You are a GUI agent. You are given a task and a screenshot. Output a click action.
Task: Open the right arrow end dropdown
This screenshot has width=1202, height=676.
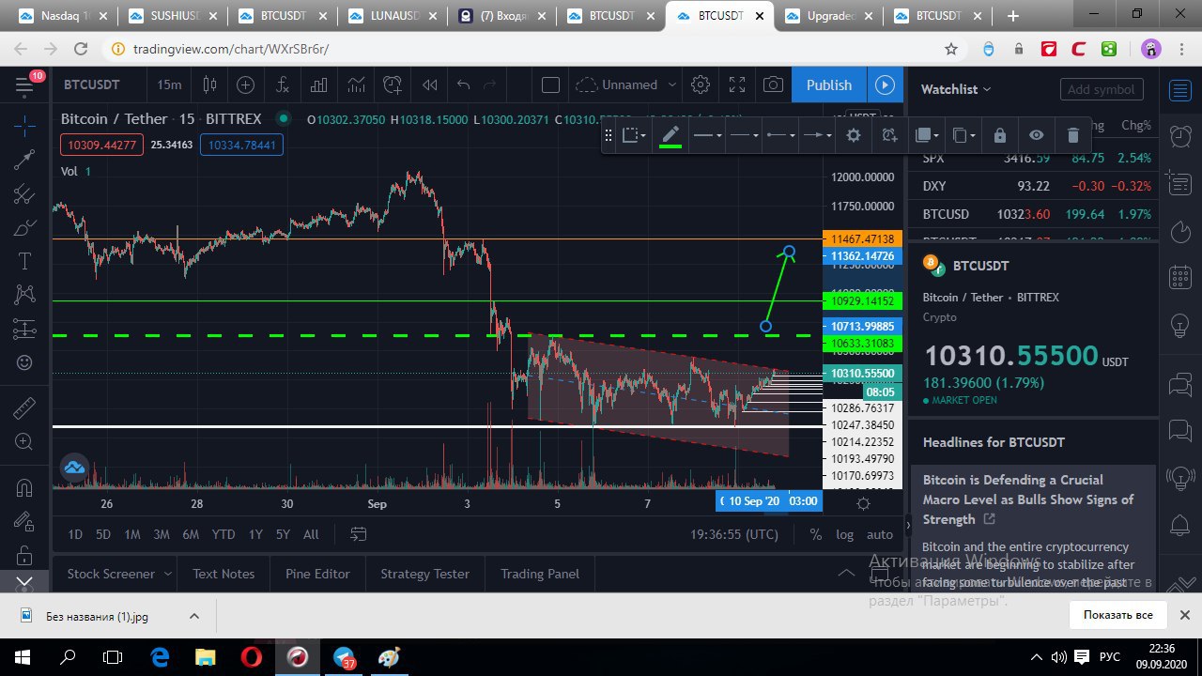pyautogui.click(x=817, y=135)
